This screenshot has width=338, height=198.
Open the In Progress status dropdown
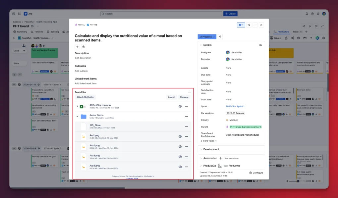tap(207, 37)
